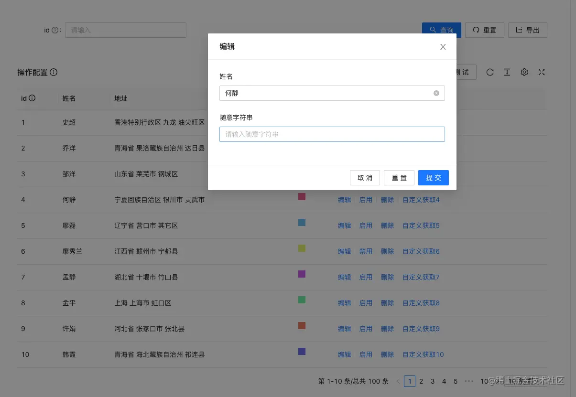Click the color swatch in row 4 何静

pyautogui.click(x=302, y=196)
